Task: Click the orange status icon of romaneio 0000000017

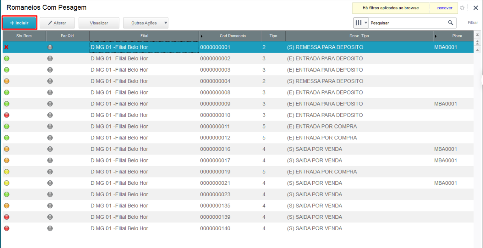Action: [6, 160]
